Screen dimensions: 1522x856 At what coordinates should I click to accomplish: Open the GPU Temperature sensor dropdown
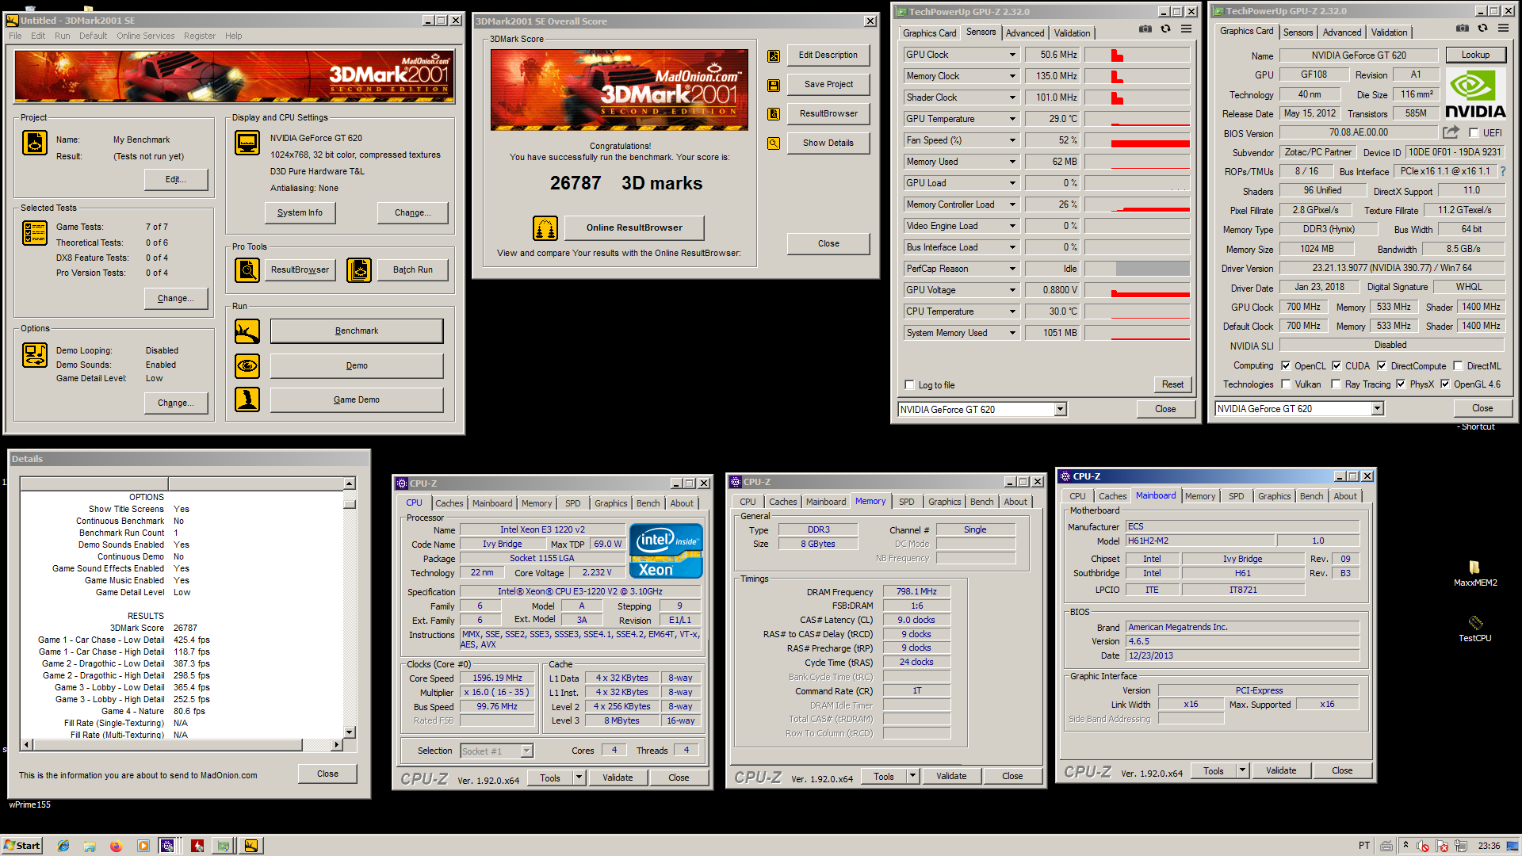(x=1012, y=119)
